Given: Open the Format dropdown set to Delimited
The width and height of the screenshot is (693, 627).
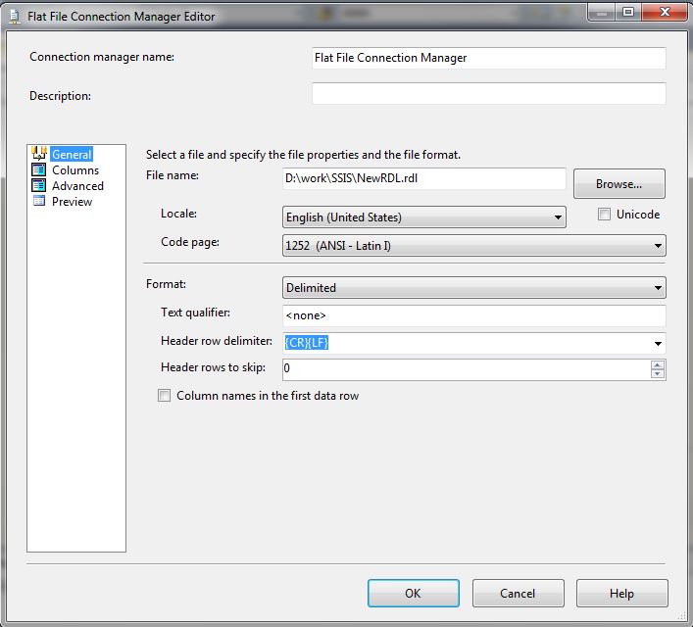Looking at the screenshot, I should [x=473, y=288].
